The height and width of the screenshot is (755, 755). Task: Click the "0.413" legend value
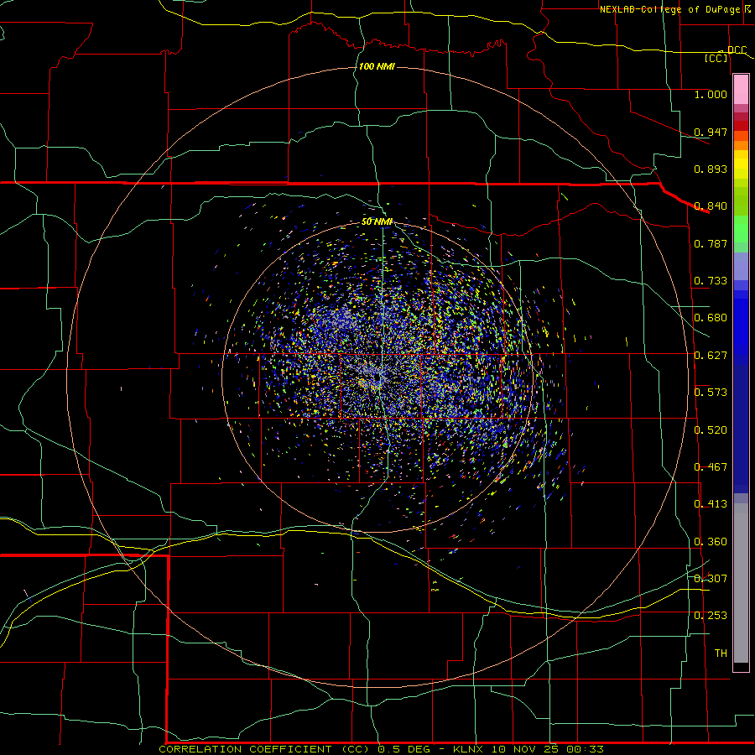[x=711, y=504]
